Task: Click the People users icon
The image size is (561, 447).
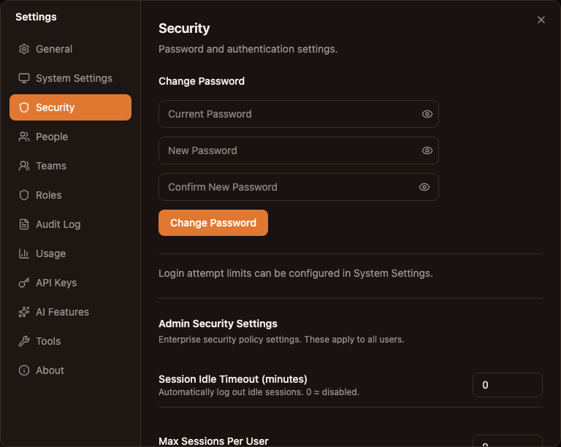Action: point(24,137)
